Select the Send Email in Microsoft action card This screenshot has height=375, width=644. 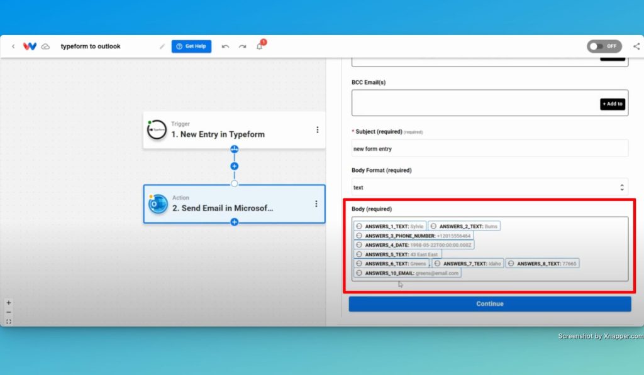click(x=234, y=204)
